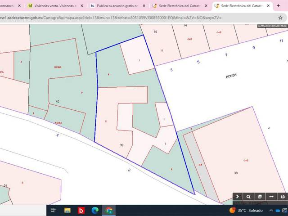Expand the map toolbar with the arrow button
Screen dimensions: 288x216
click(238, 197)
